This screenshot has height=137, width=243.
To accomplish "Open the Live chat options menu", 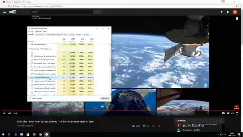I will (221, 121).
